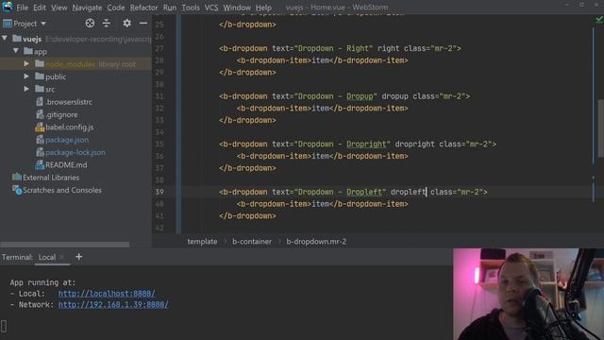Select the package-lock.json file

pyautogui.click(x=75, y=153)
